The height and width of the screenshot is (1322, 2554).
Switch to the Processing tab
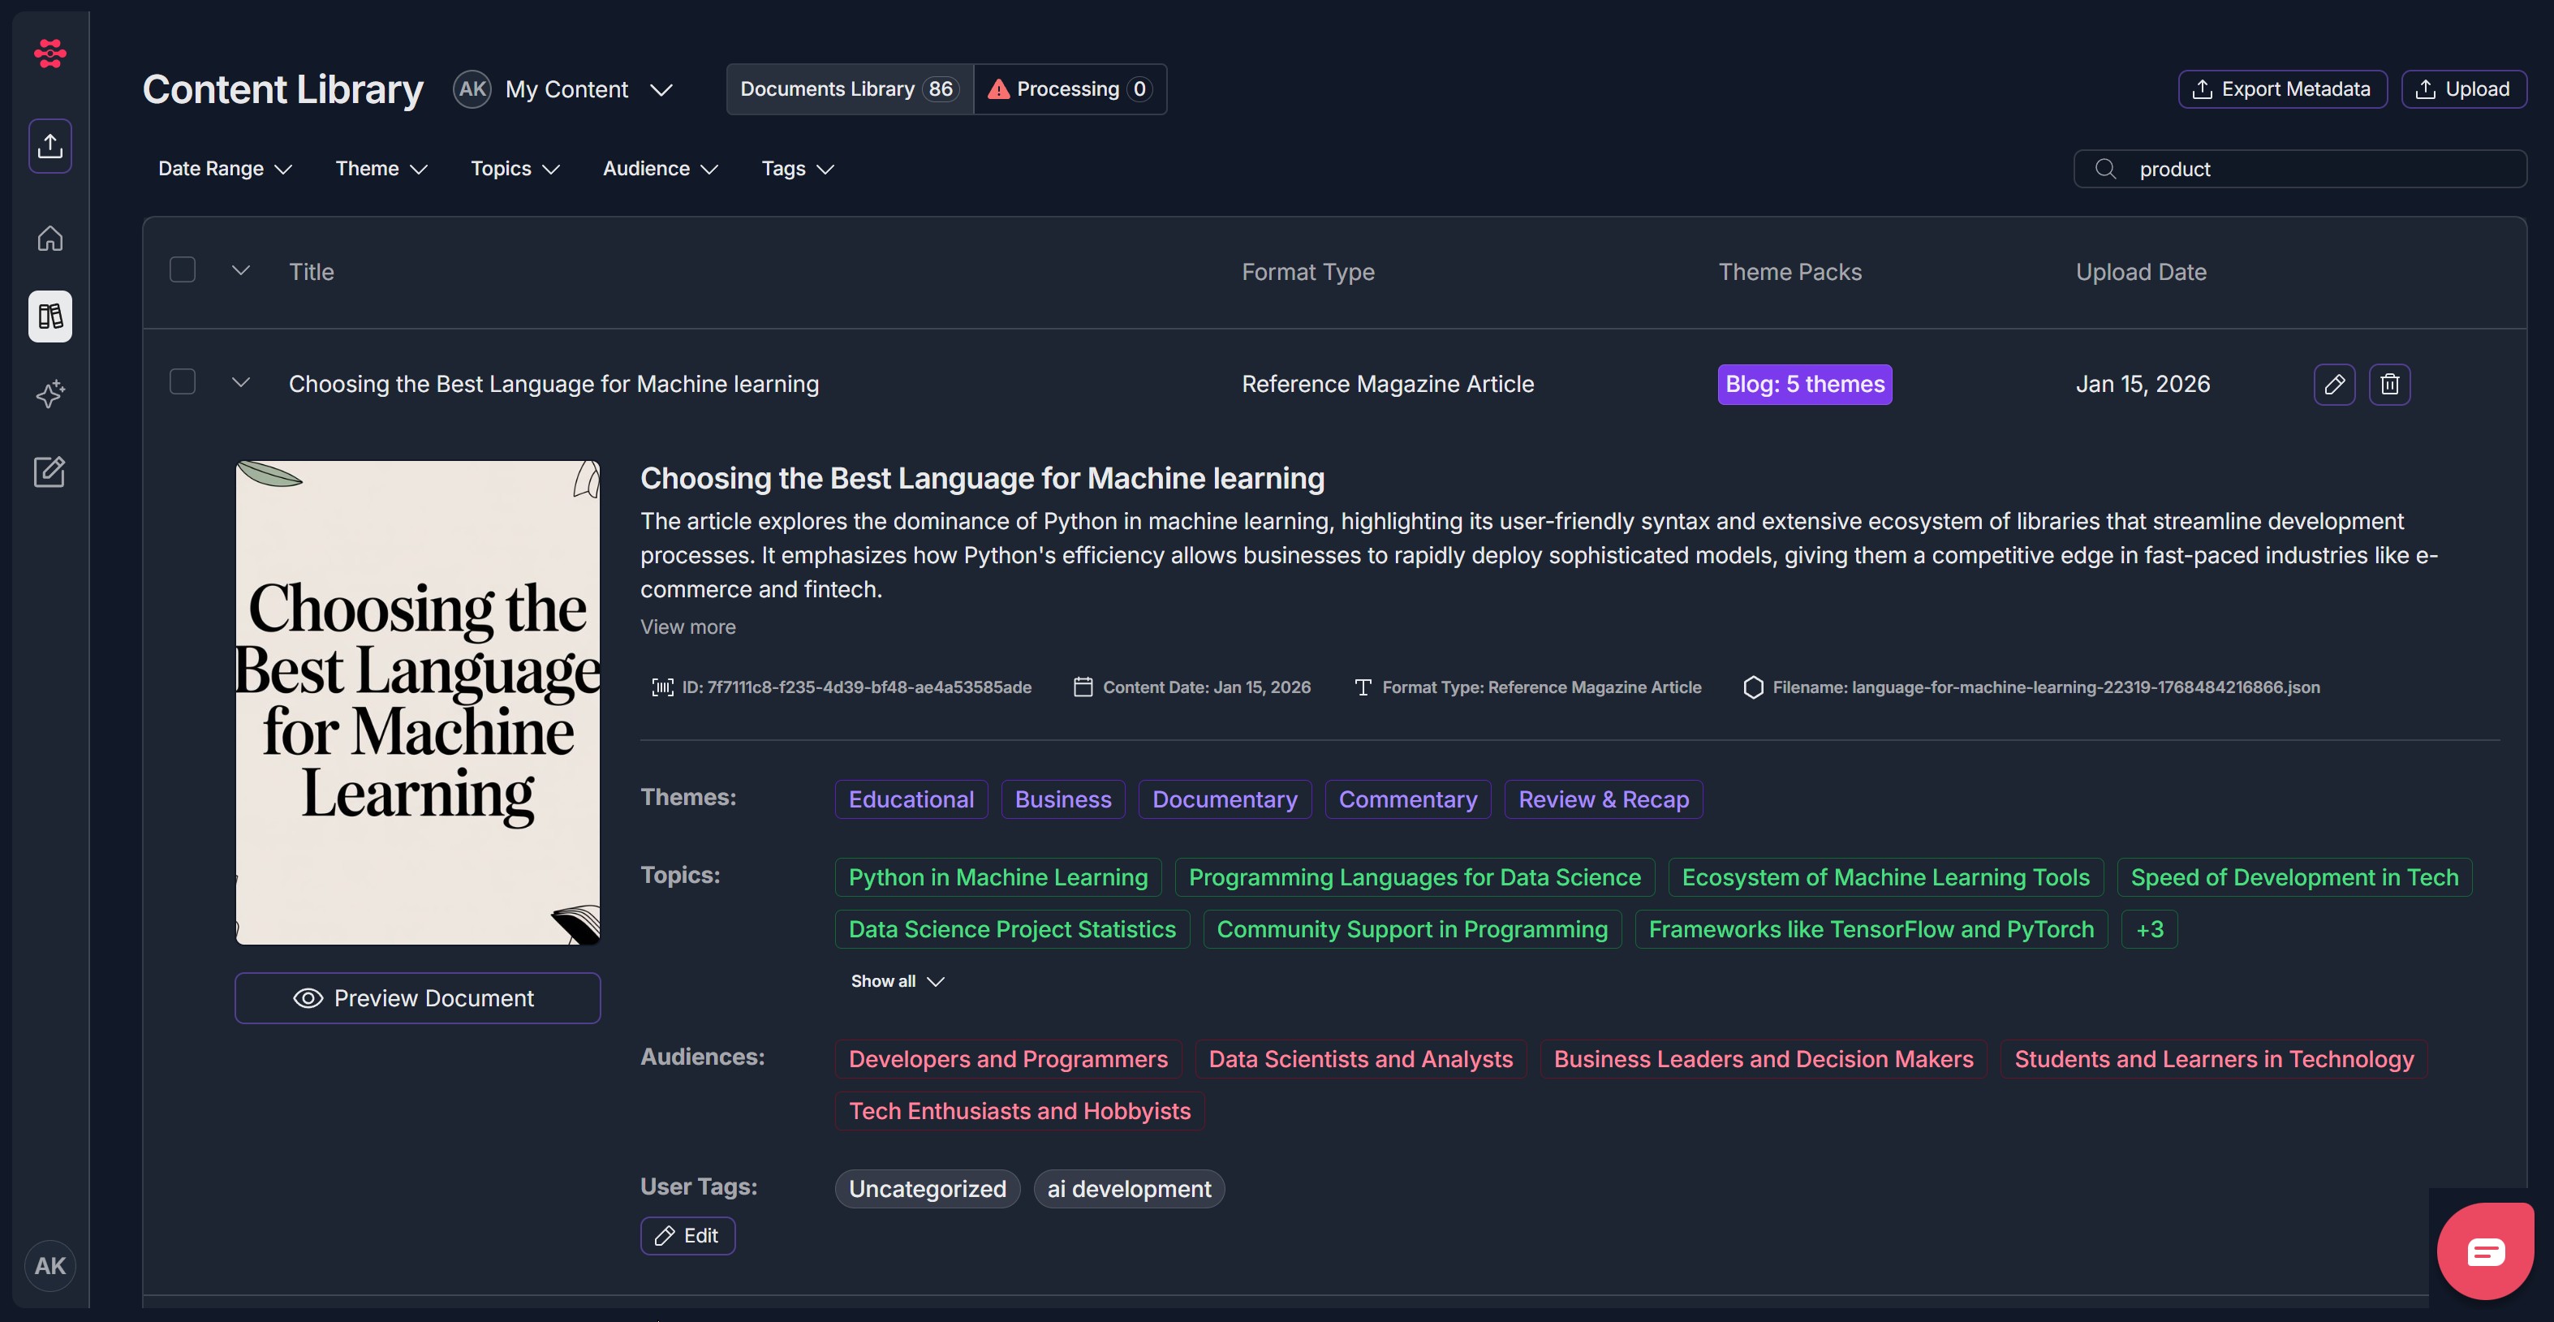point(1070,89)
